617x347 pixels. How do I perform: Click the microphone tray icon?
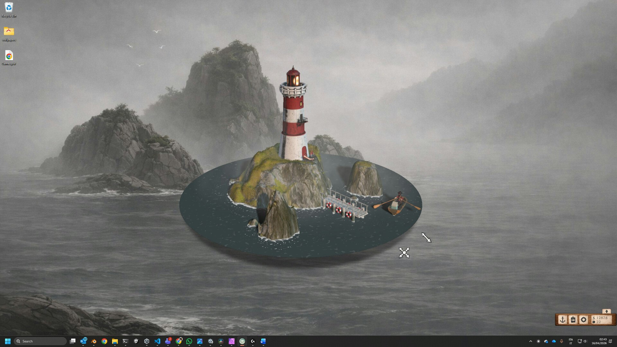tap(561, 341)
